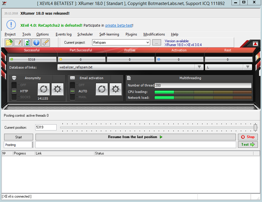Select the Successful tab header
Screen dimensions: 262x202
click(32, 50)
